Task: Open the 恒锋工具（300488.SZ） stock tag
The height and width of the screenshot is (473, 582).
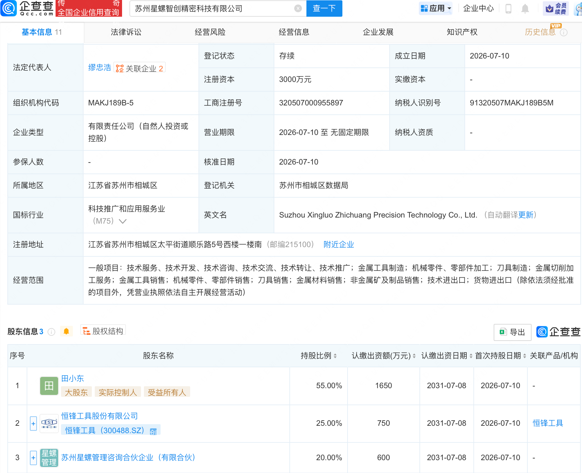Action: (111, 431)
